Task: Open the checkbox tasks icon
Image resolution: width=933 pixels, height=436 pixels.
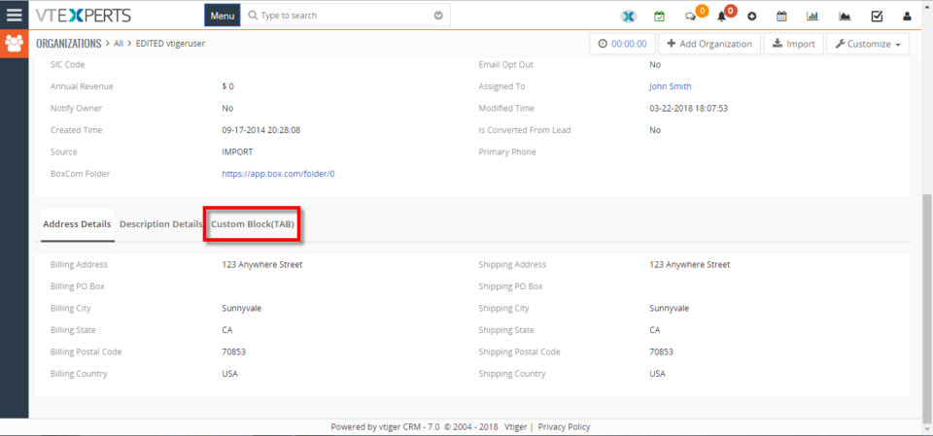Action: tap(877, 17)
